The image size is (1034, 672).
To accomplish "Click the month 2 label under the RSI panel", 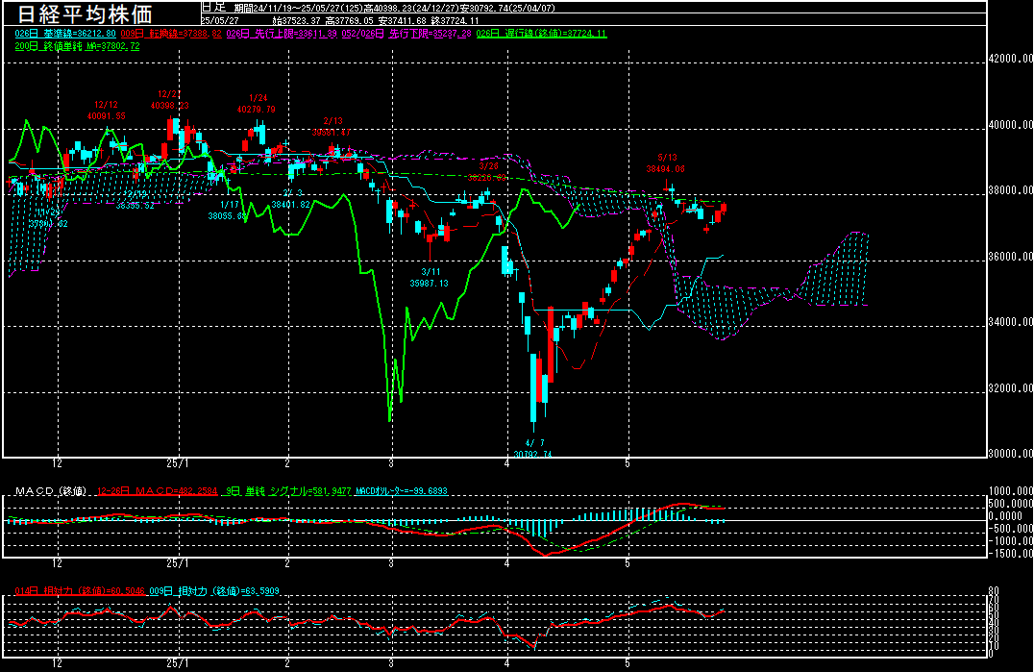I will coord(287,663).
